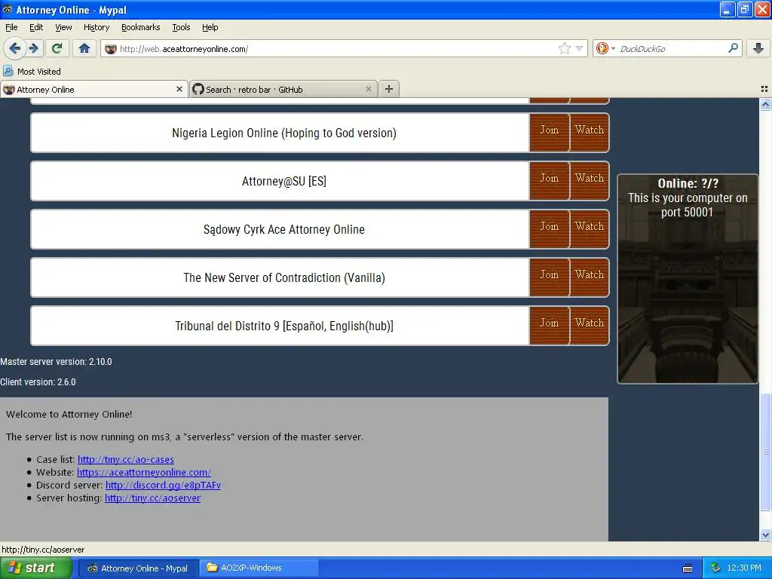Image resolution: width=772 pixels, height=579 pixels.
Task: Select the Tribunal del Distrito 9 name
Action: (x=284, y=326)
